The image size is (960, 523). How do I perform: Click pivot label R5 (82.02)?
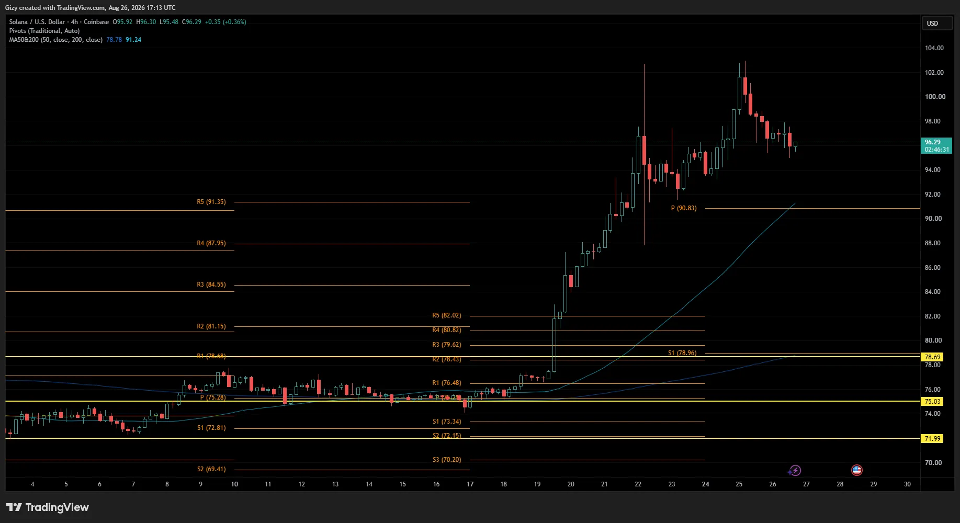pos(447,315)
